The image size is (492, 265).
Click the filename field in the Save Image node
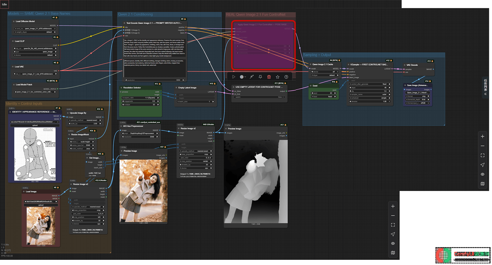(418, 93)
